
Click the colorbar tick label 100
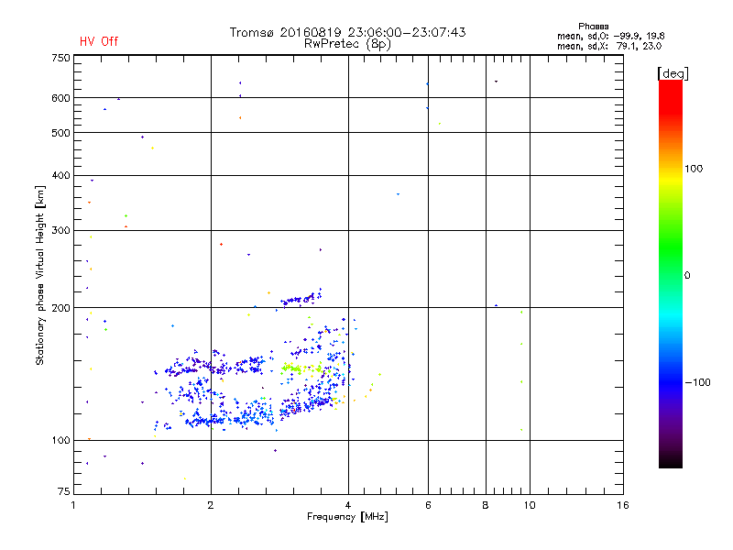click(694, 169)
